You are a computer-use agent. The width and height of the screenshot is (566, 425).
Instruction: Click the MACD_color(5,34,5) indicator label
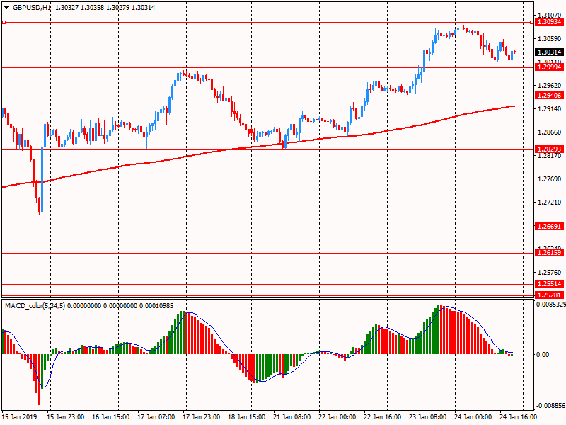click(x=35, y=306)
